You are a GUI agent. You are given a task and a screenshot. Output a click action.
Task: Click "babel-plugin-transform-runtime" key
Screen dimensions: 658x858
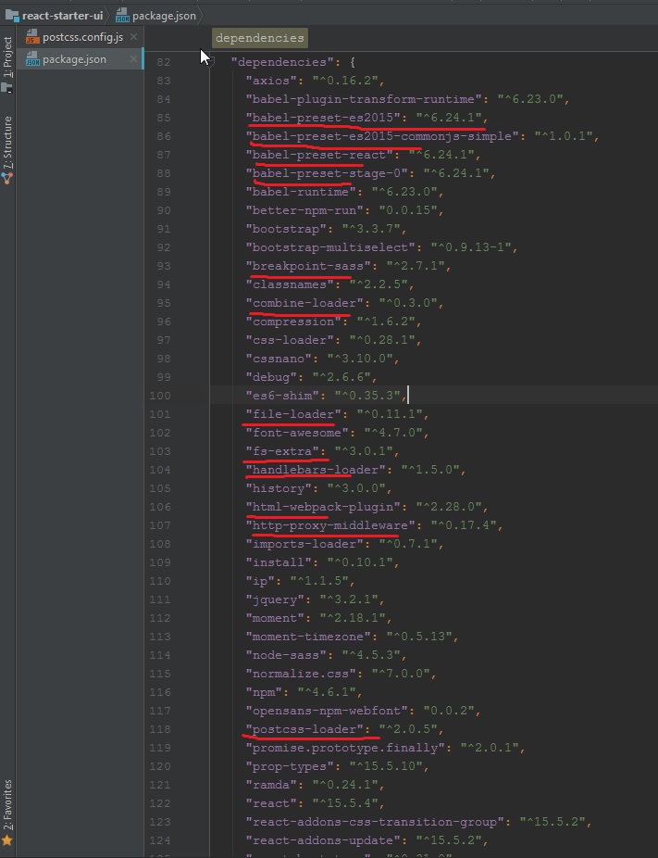point(364,99)
